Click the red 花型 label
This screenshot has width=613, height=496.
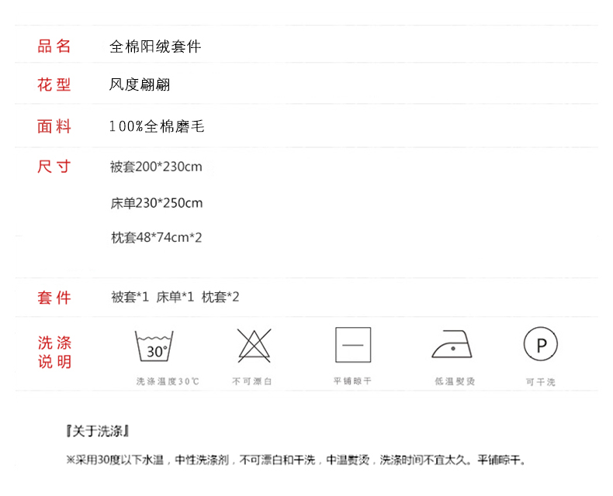click(54, 84)
